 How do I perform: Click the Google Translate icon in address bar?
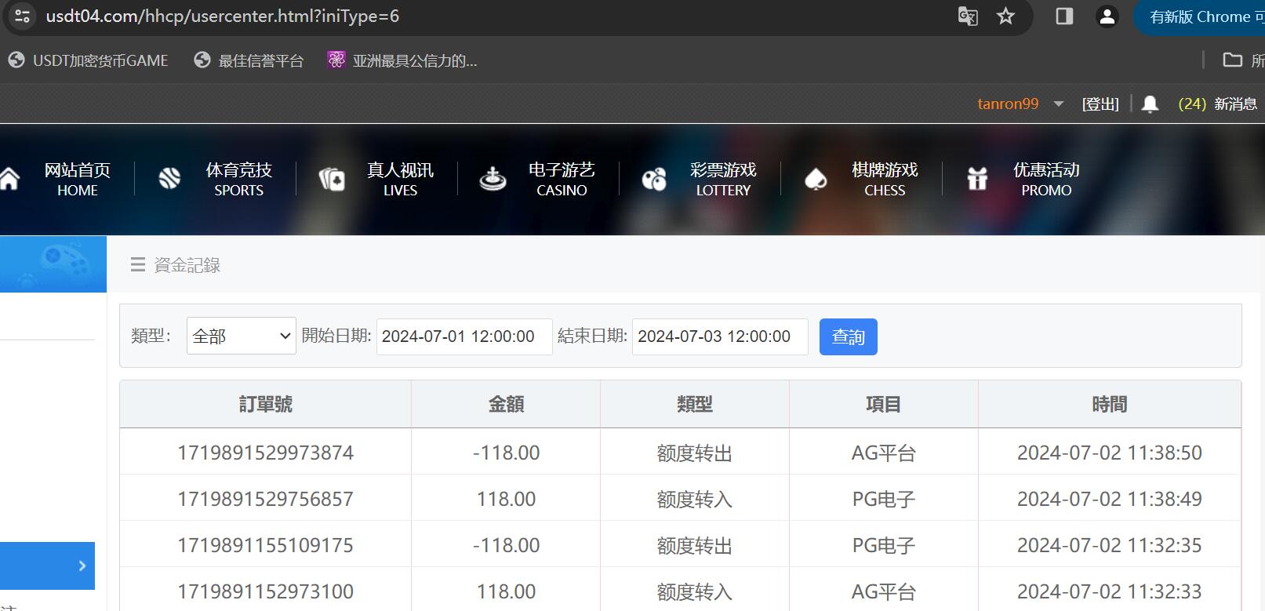click(968, 16)
